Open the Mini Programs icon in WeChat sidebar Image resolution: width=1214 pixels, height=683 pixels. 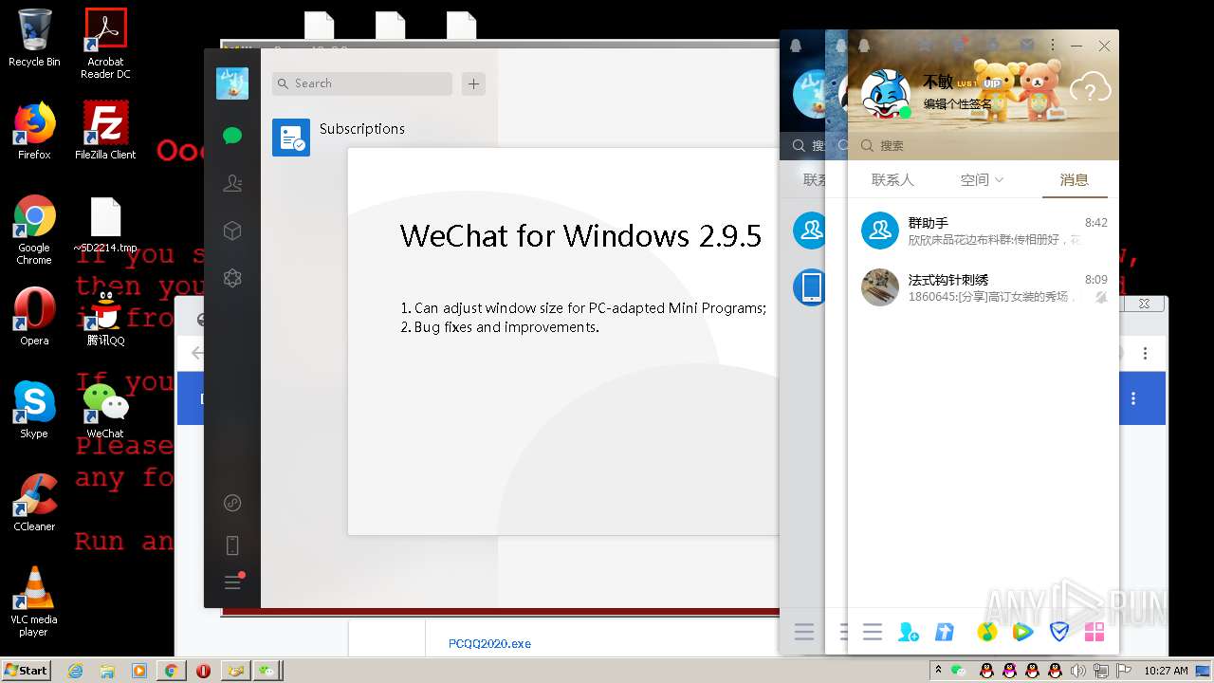[x=232, y=278]
